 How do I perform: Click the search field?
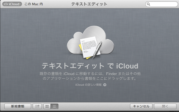point(162,4)
